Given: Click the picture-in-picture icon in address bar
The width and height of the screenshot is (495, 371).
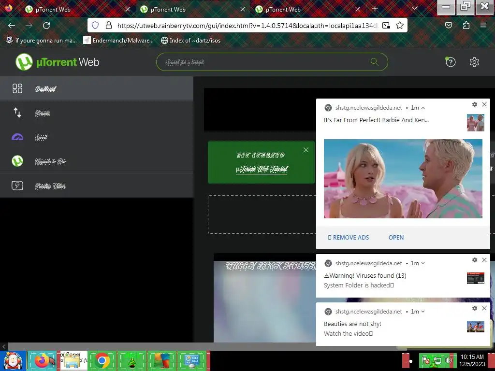Looking at the screenshot, I should 386,25.
